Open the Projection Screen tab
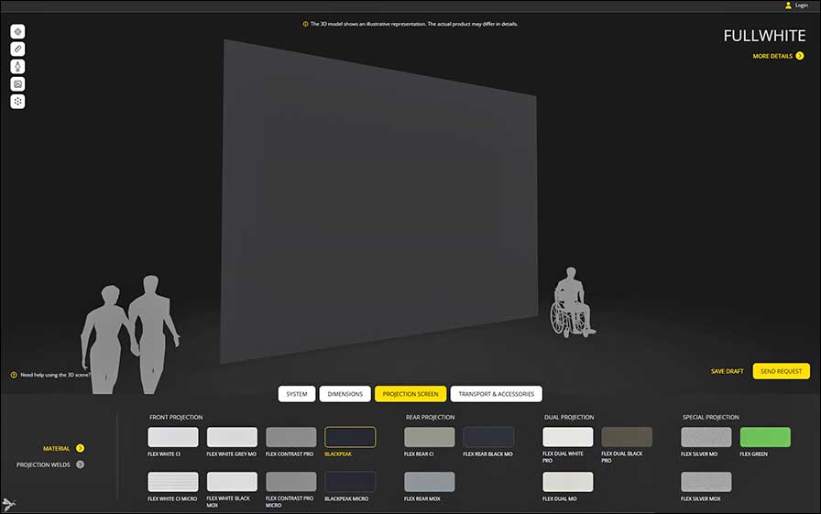821x514 pixels. (x=410, y=394)
